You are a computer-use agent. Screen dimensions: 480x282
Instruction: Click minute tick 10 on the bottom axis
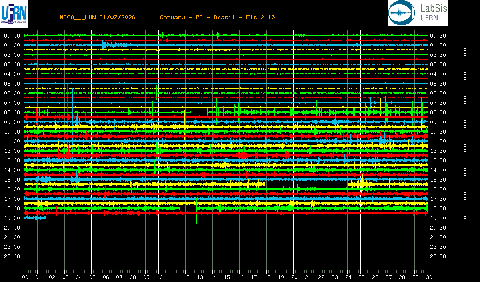pos(159,277)
